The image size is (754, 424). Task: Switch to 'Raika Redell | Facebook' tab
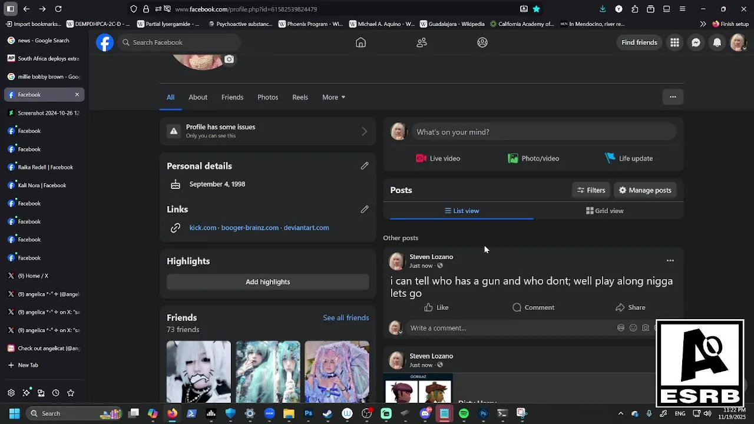(x=44, y=167)
